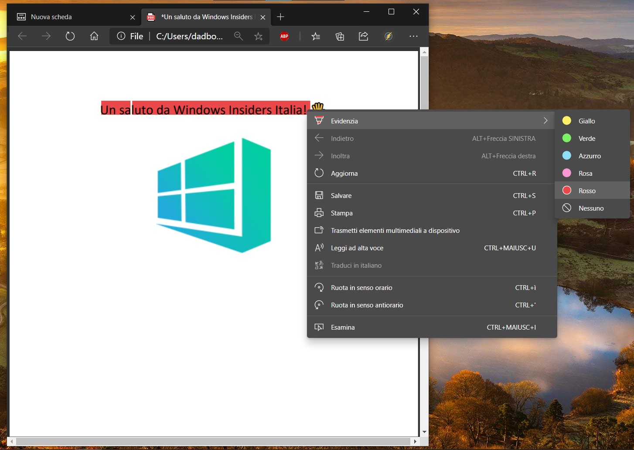Select the PDF tab Un saluto da Windows Insiders

click(206, 17)
